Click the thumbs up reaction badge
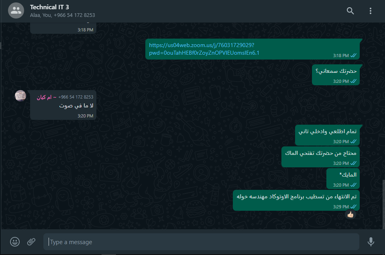 click(x=350, y=215)
